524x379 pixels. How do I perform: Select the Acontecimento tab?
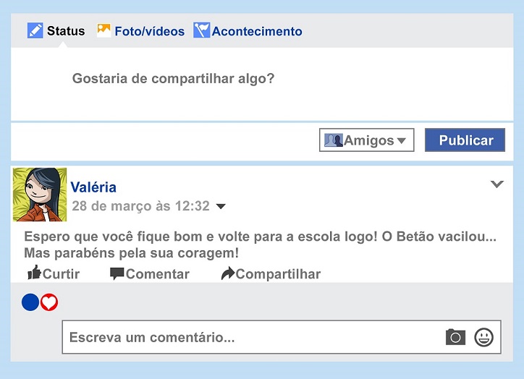(x=248, y=30)
